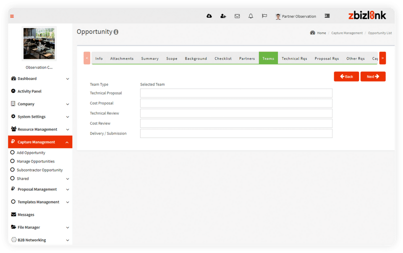Click the Proposal Management icon
The height and width of the screenshot is (253, 403).
[x=13, y=189]
